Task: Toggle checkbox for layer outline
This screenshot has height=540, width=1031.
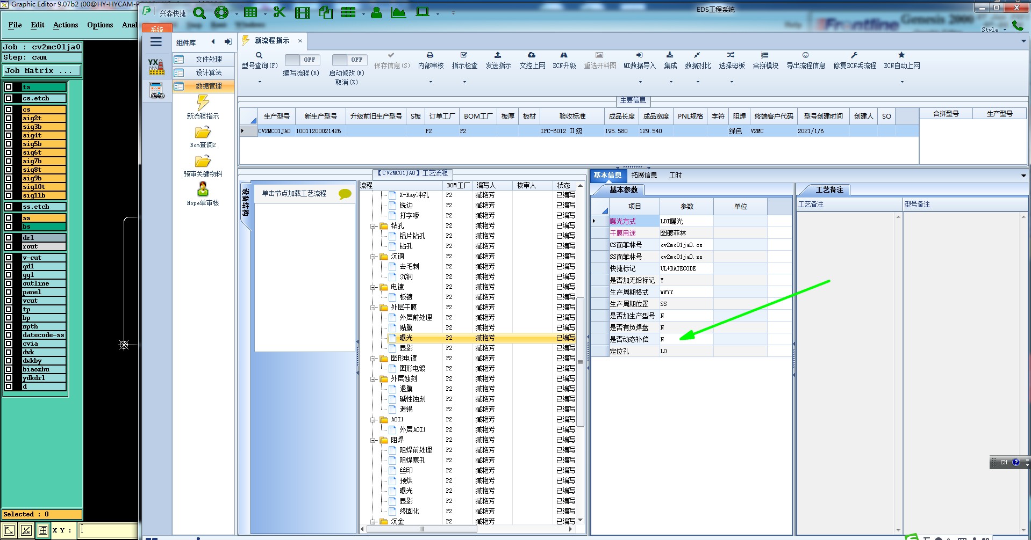Action: pos(9,283)
